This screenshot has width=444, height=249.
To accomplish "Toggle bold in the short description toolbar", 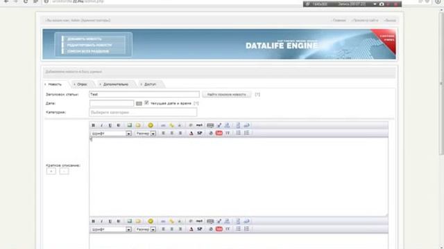I will tap(94, 125).
